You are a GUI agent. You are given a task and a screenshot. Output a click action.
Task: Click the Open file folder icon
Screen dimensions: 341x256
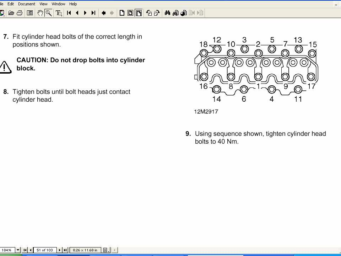(11, 13)
